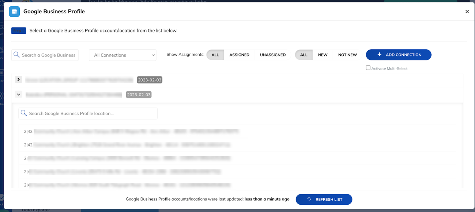
Task: Select ALL under Show Assignments
Action: click(215, 55)
